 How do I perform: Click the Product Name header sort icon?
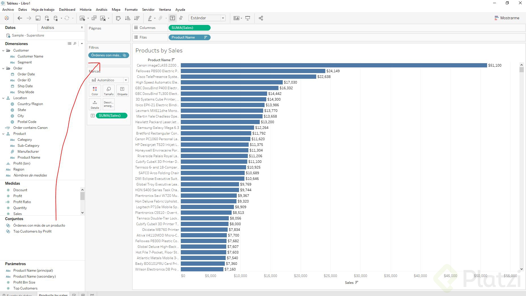(x=173, y=60)
